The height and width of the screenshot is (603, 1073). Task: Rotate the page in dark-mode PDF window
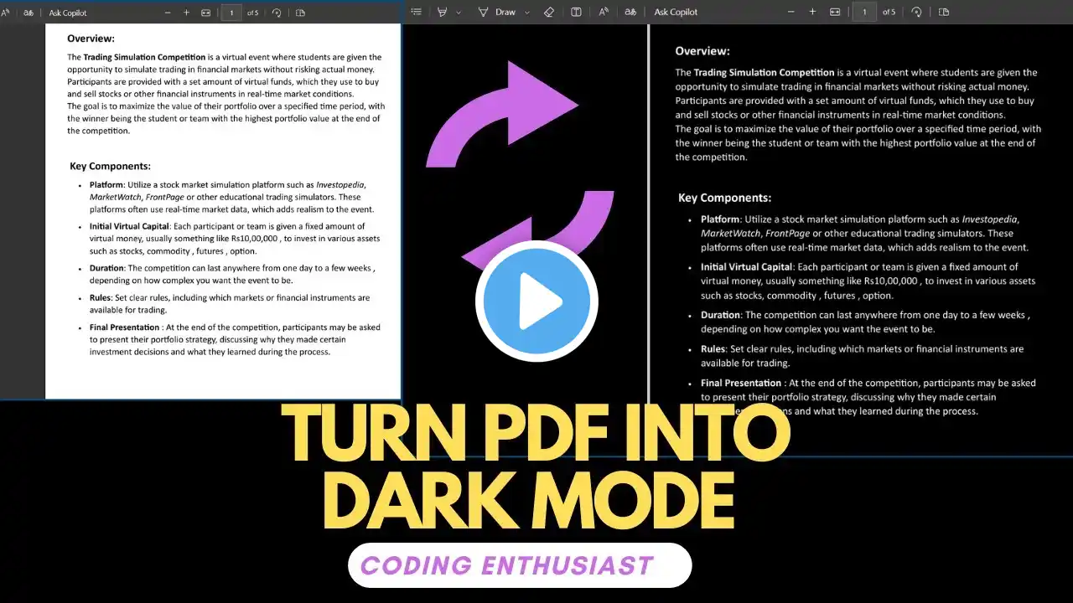tap(917, 12)
